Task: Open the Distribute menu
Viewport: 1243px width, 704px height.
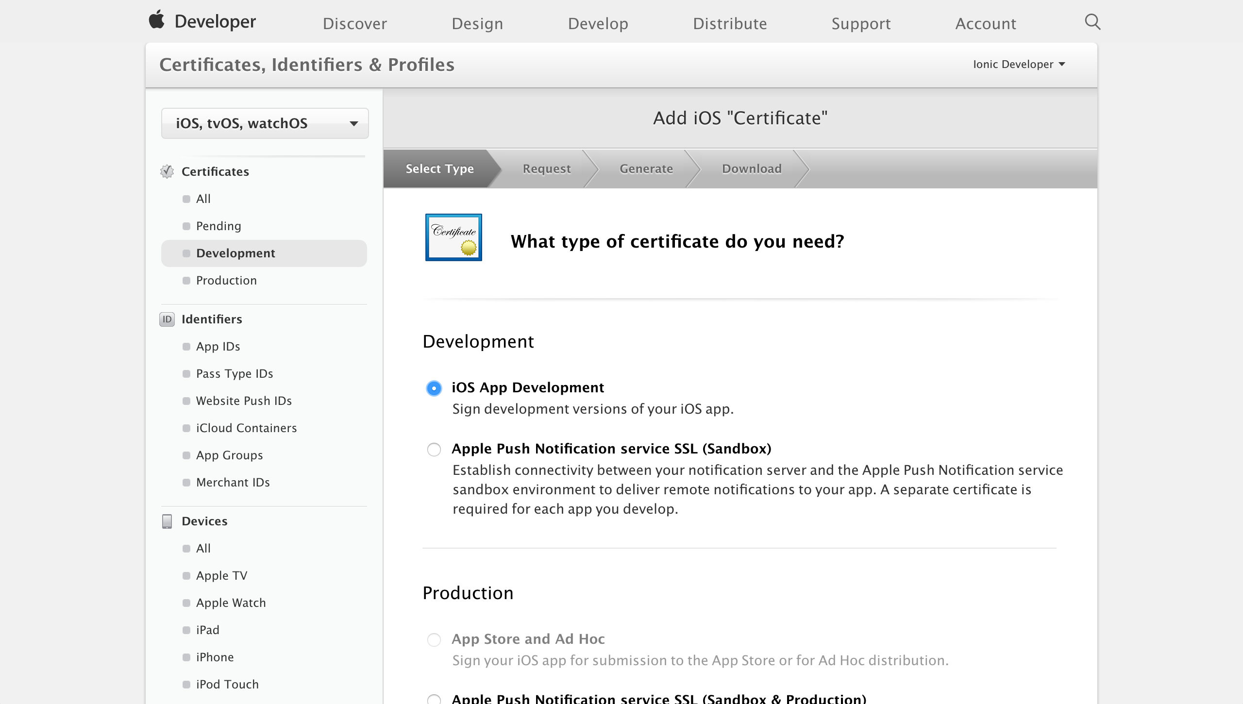Action: pos(729,23)
